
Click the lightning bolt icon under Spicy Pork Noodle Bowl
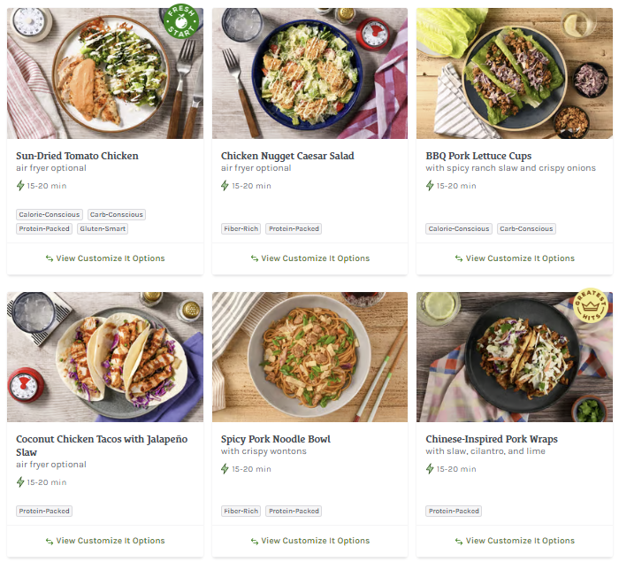pyautogui.click(x=225, y=469)
